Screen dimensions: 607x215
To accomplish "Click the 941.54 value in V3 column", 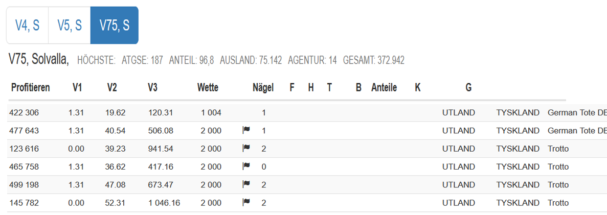I will [x=161, y=149].
